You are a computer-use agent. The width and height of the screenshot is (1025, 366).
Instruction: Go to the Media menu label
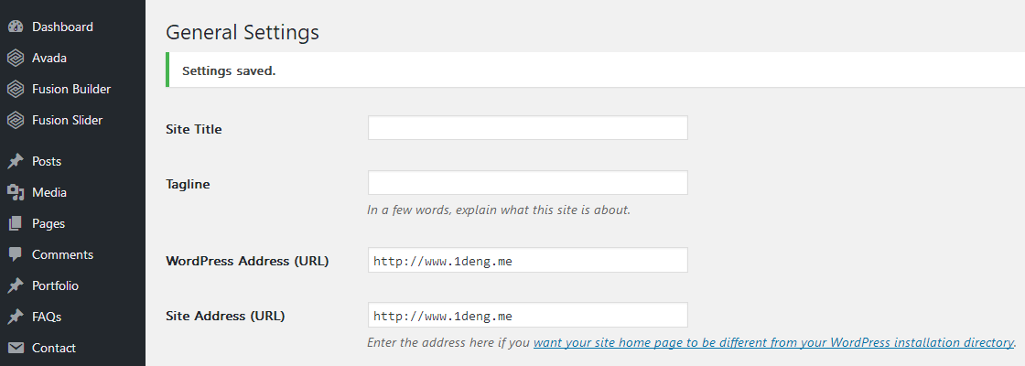49,193
